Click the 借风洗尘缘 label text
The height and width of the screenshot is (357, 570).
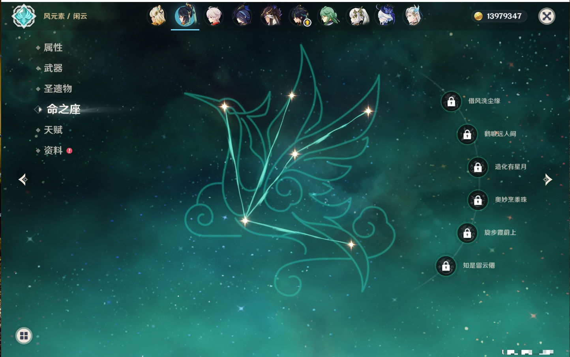[484, 101]
